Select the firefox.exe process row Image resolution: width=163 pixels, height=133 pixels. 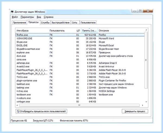[80, 35]
